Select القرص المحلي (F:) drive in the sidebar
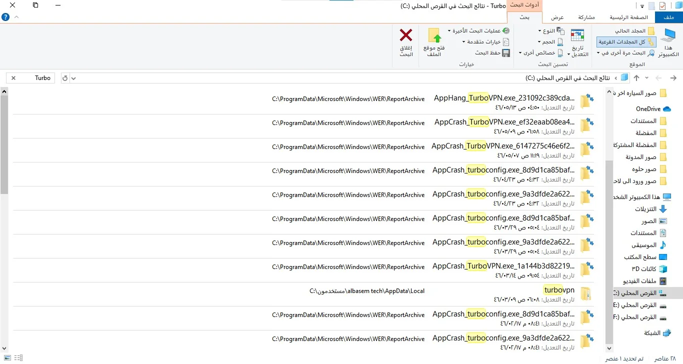This screenshot has height=364, width=683. click(639, 317)
